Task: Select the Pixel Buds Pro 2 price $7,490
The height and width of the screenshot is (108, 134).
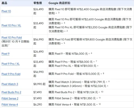Action: 38,92
